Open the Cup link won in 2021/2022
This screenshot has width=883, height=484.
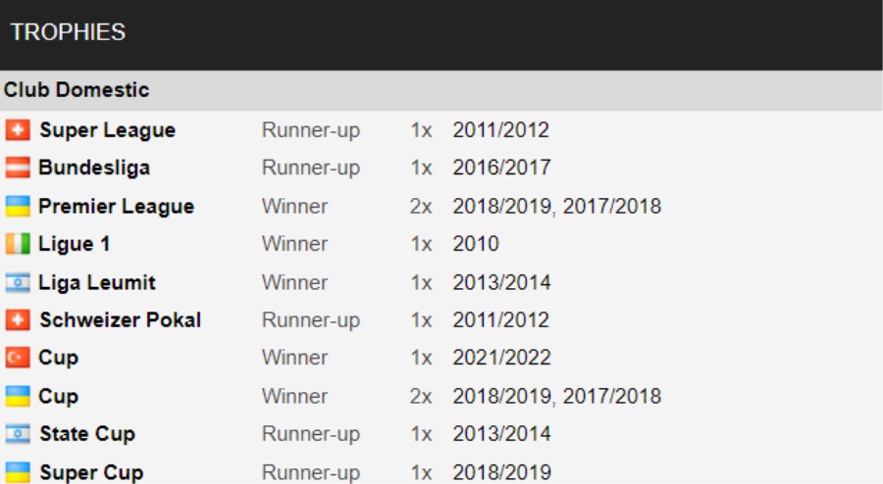[x=58, y=358]
